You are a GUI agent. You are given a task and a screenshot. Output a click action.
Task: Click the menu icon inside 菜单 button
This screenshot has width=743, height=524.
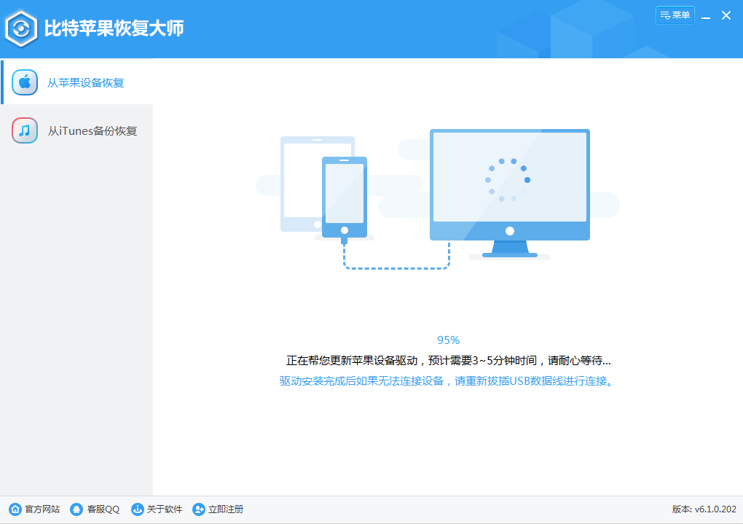pos(665,15)
